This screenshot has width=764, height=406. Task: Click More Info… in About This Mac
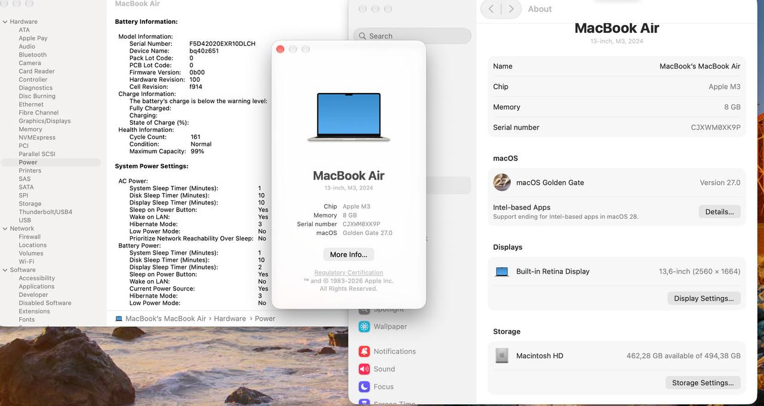[349, 255]
